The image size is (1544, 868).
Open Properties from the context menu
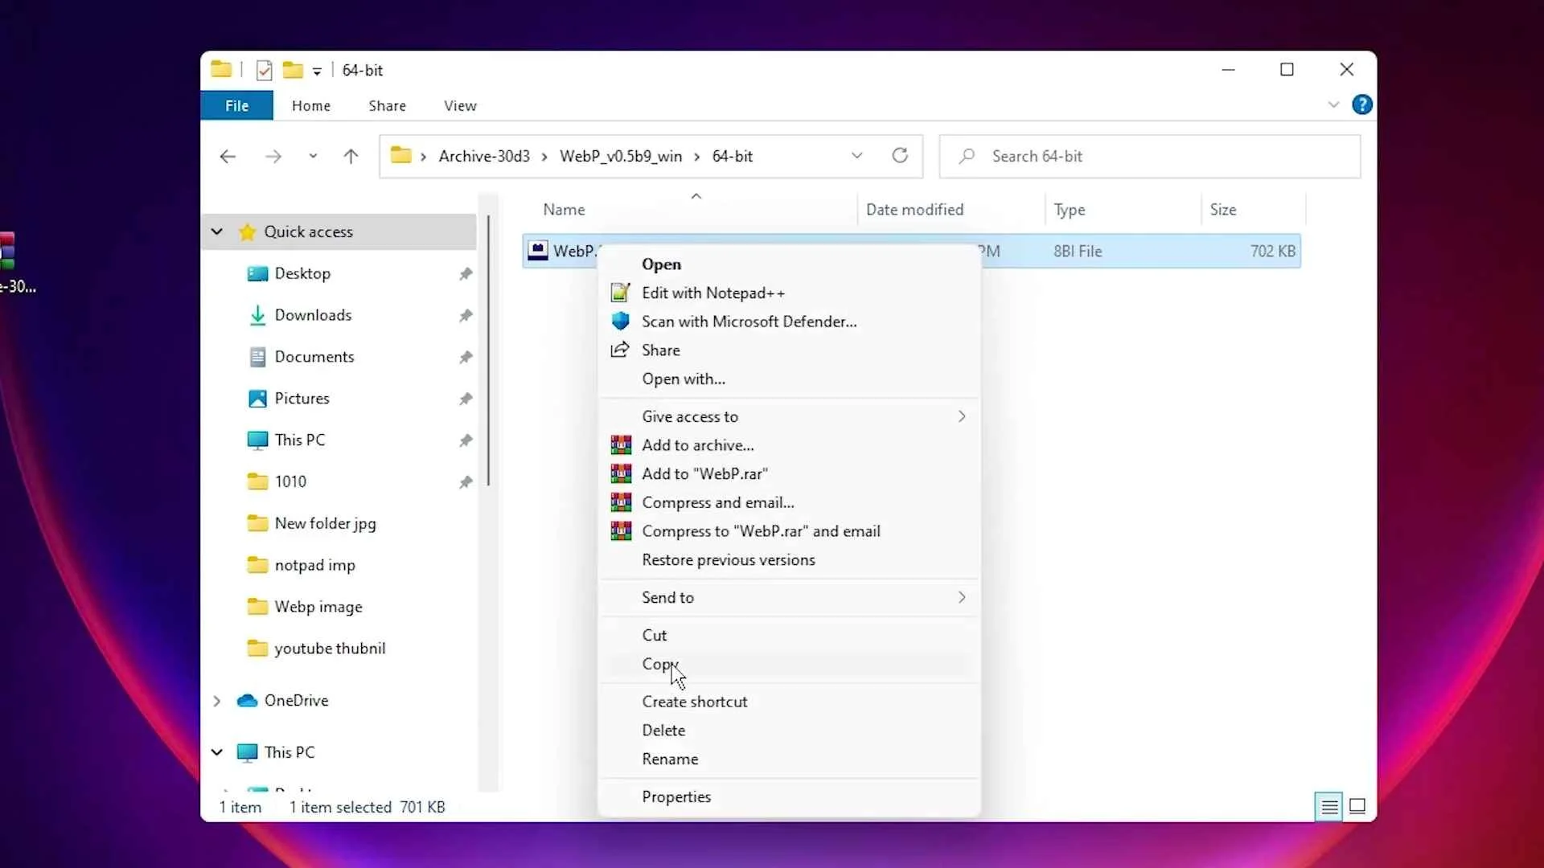tap(789, 796)
